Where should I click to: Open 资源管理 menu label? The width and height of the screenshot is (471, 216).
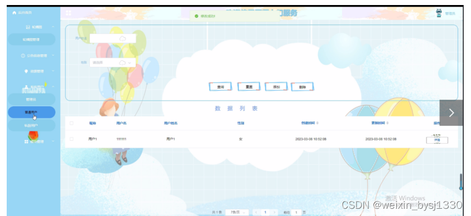tap(37, 71)
